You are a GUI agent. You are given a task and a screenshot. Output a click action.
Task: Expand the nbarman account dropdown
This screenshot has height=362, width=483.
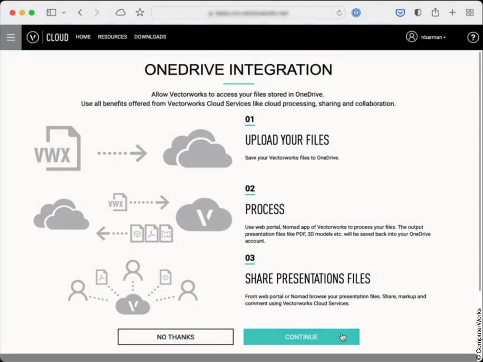[x=433, y=37]
